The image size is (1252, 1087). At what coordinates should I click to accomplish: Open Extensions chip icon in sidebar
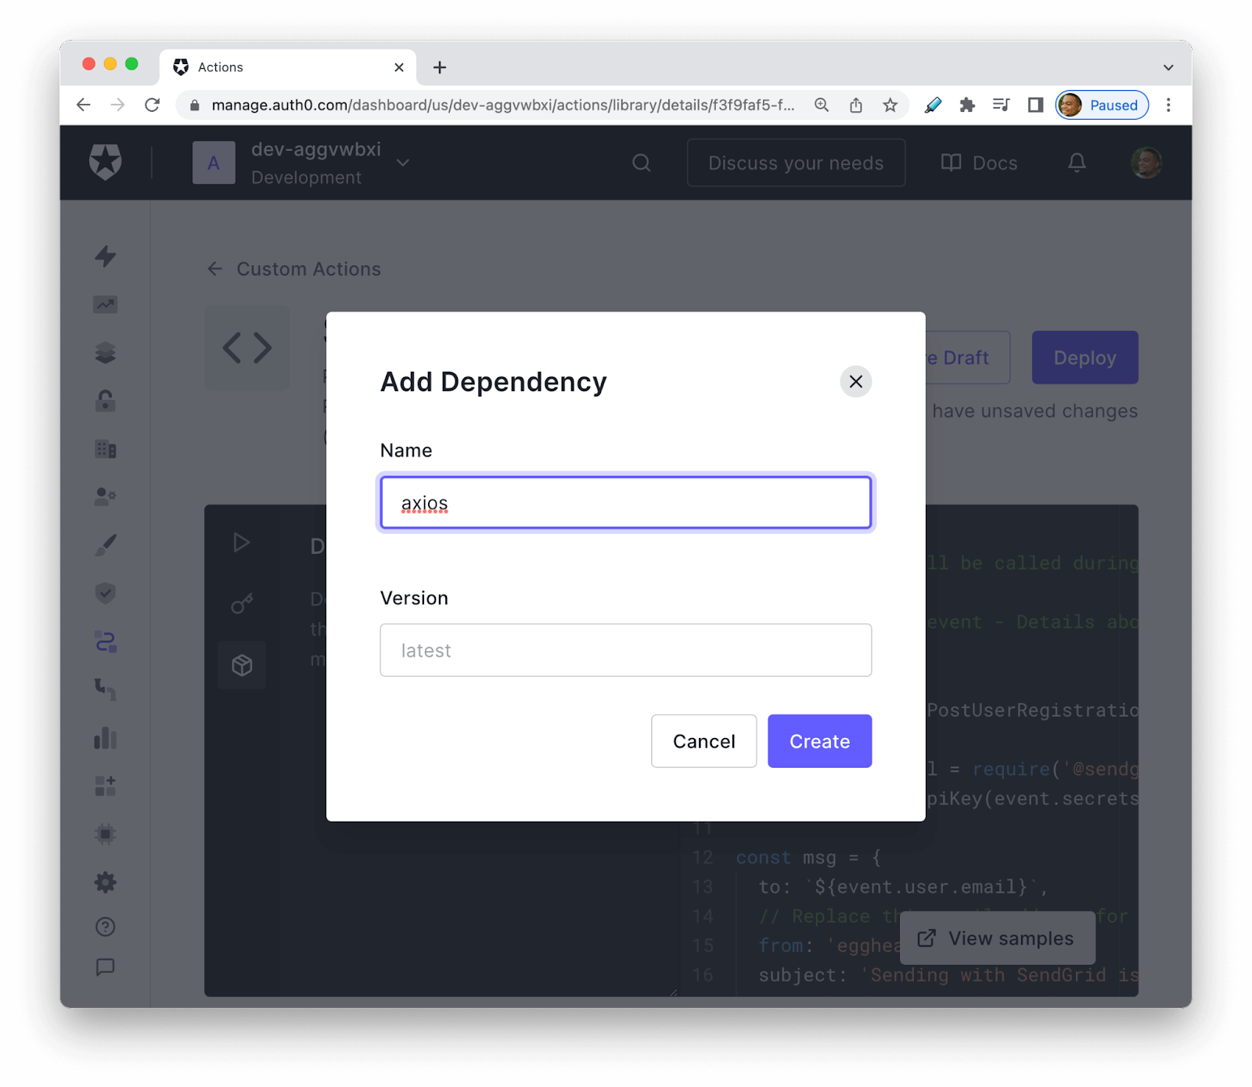[x=106, y=834]
